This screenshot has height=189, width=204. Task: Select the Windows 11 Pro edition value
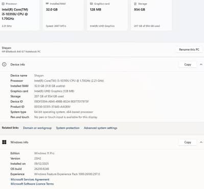tap(44, 153)
